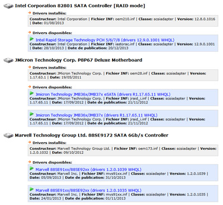
Task: Open Marvell 88SE91xx/88SE92xx drivers 1.2.0.1039 link
Action: 89,169
